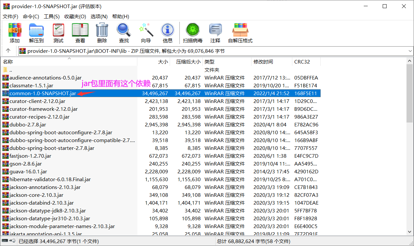414x246 pixels.
Task: Expand the archive path dropdown
Action: pos(410,51)
